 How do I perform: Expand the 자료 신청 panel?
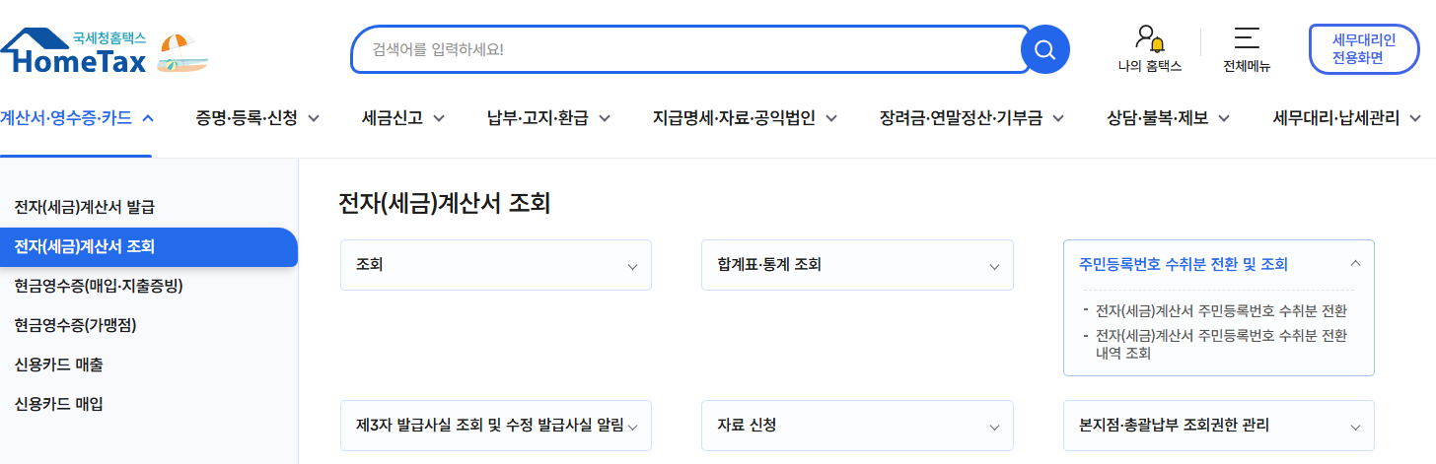point(994,427)
